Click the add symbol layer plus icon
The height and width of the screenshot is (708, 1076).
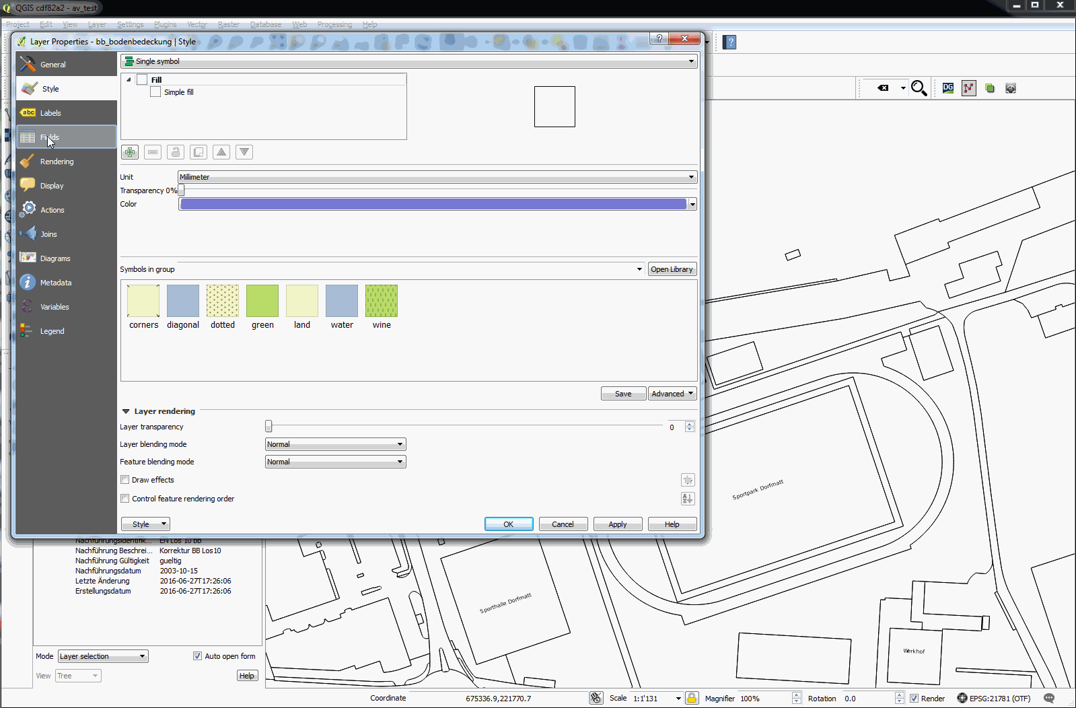[x=130, y=152]
